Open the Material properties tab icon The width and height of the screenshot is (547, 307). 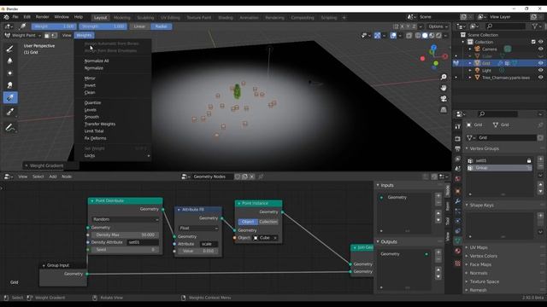point(458,251)
